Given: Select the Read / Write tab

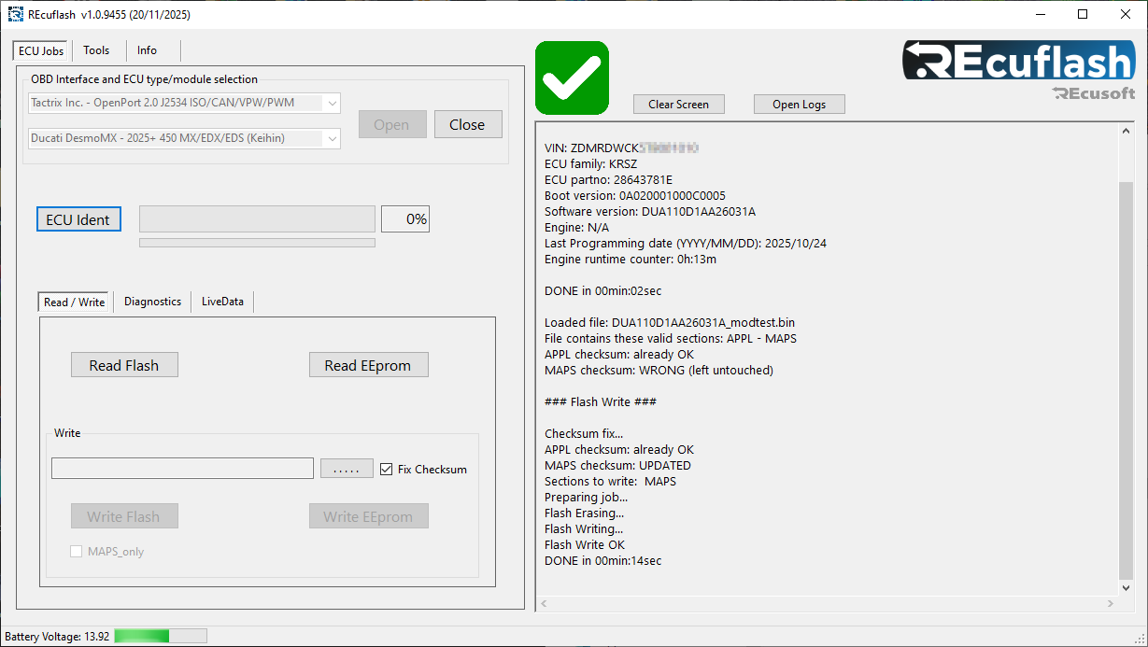Looking at the screenshot, I should click(74, 302).
